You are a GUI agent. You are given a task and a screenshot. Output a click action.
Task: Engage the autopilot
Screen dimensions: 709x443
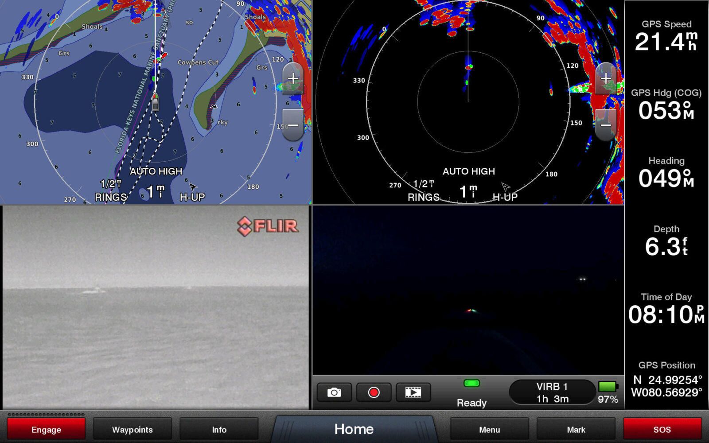point(46,429)
